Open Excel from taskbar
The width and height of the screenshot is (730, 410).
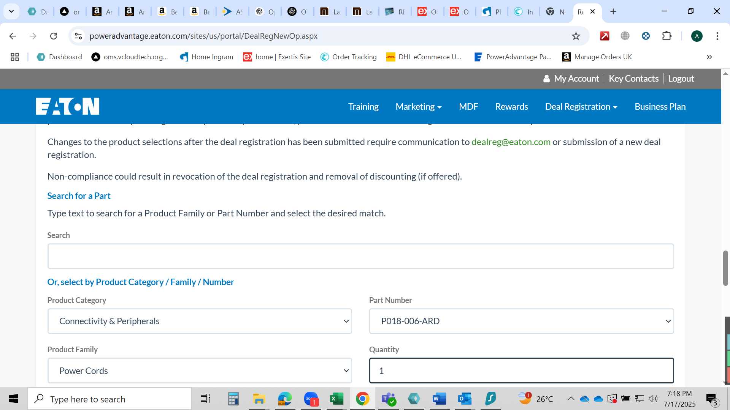pos(336,399)
